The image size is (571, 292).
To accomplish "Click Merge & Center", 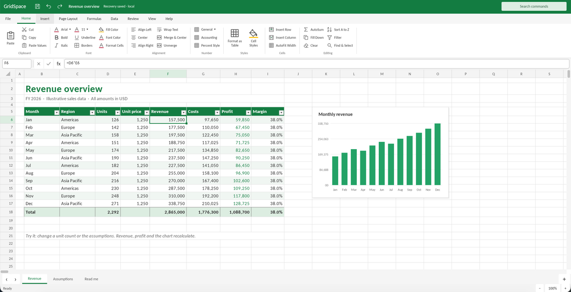I will click(x=171, y=38).
